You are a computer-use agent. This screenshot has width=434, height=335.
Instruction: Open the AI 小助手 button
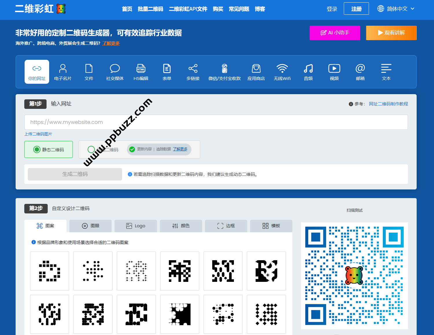coord(335,33)
